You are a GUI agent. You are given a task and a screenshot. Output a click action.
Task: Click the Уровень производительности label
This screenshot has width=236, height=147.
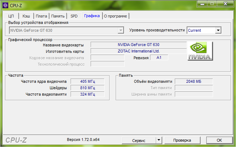point(157,30)
